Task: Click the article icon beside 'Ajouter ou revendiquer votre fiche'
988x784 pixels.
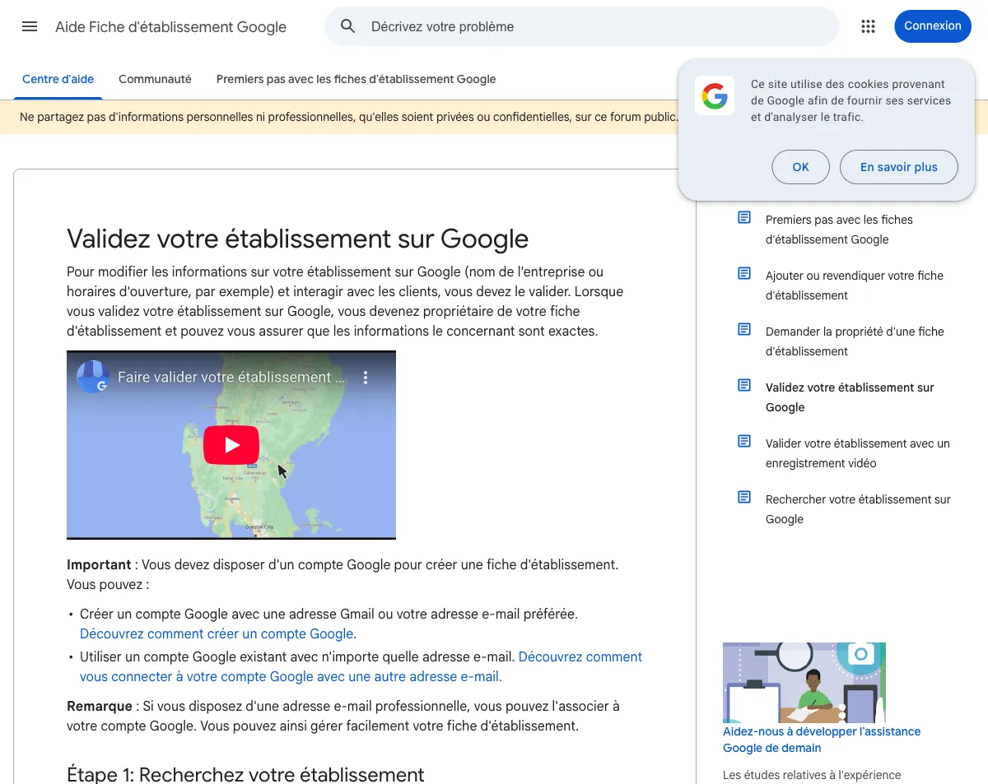Action: 743,272
